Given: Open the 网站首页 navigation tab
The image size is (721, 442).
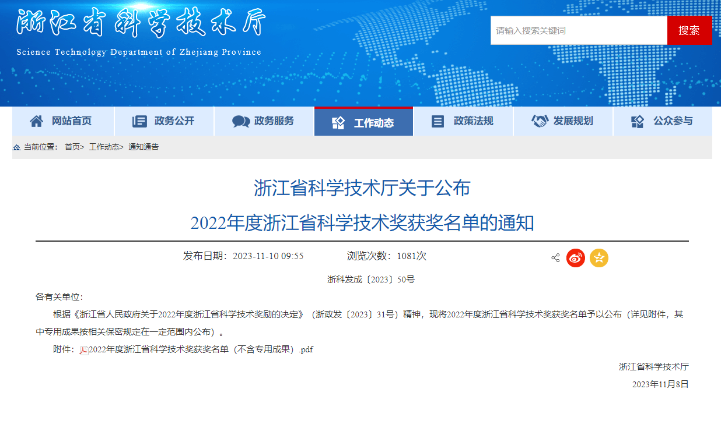Looking at the screenshot, I should coord(71,121).
